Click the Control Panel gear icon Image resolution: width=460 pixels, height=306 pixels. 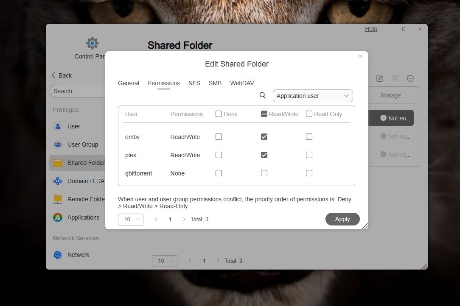point(93,43)
